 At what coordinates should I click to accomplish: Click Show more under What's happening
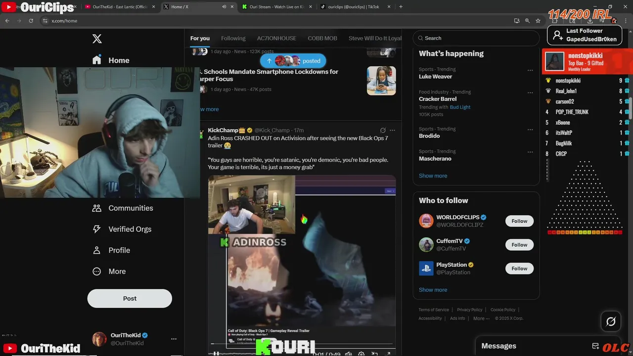(x=433, y=176)
